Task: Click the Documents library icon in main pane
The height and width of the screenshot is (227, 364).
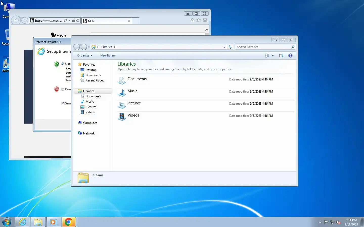Action: pos(122,80)
